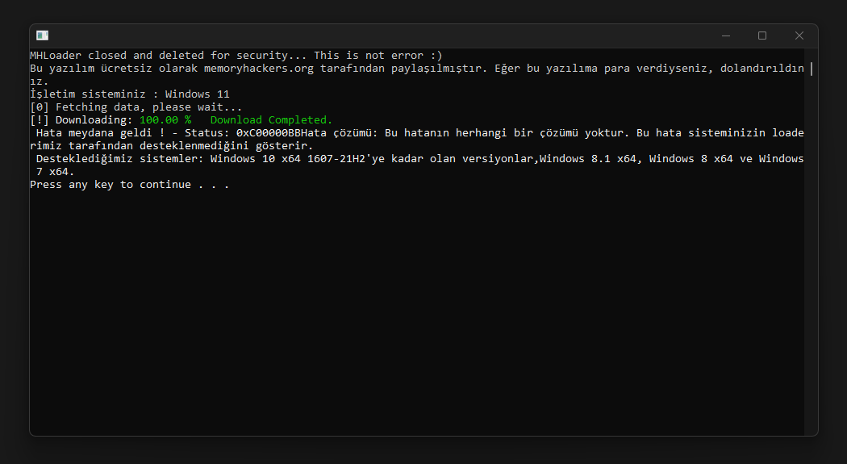Click the 'MHLoader closed and deleted for security' line
This screenshot has height=464, width=847.
click(236, 55)
